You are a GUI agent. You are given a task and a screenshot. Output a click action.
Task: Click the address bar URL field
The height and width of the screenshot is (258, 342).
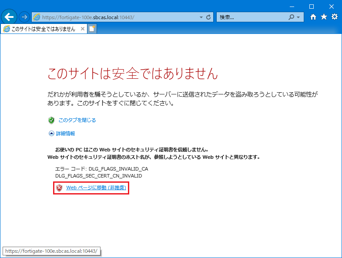(x=117, y=17)
